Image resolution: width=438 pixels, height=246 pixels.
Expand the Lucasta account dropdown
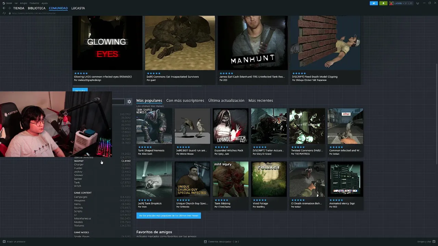click(403, 3)
